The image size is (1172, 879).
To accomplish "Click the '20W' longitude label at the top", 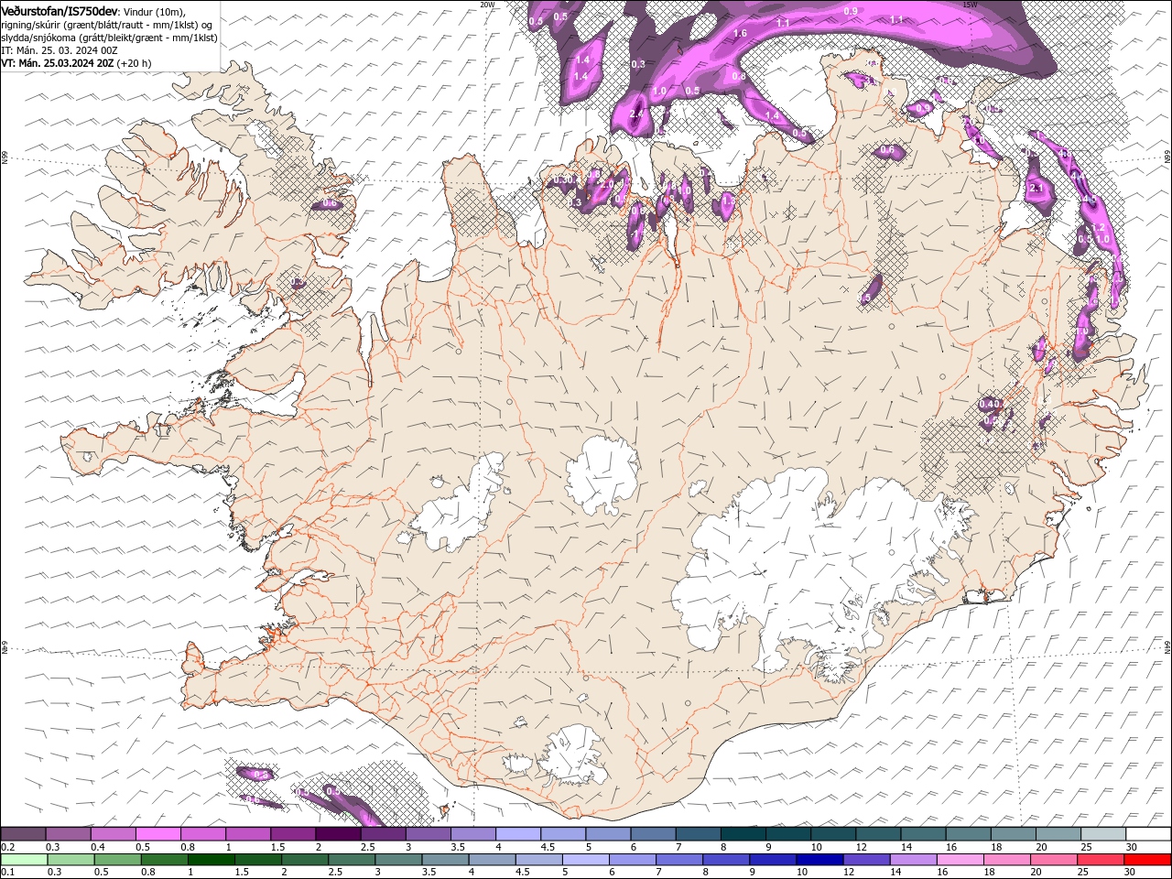I will pyautogui.click(x=487, y=5).
